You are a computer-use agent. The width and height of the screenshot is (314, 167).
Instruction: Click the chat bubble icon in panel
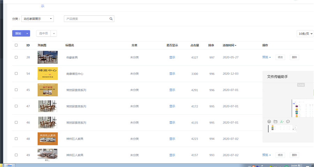tap(288, 121)
